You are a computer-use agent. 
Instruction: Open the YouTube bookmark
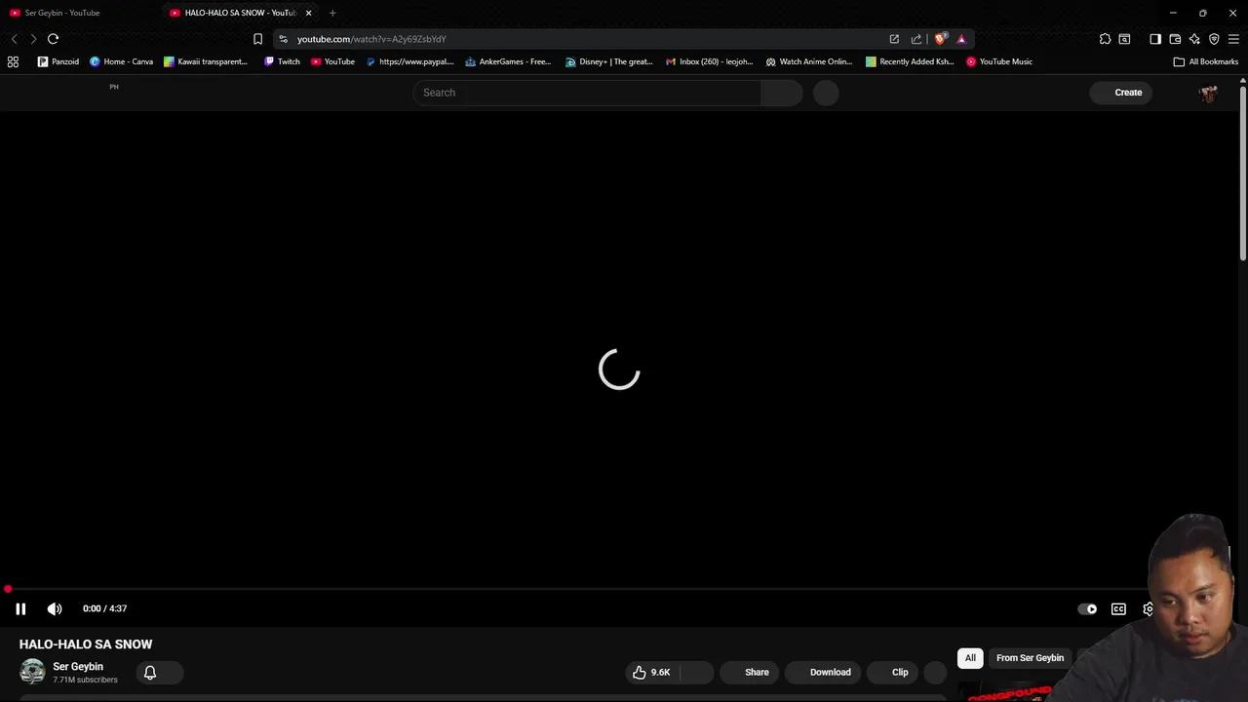(332, 61)
